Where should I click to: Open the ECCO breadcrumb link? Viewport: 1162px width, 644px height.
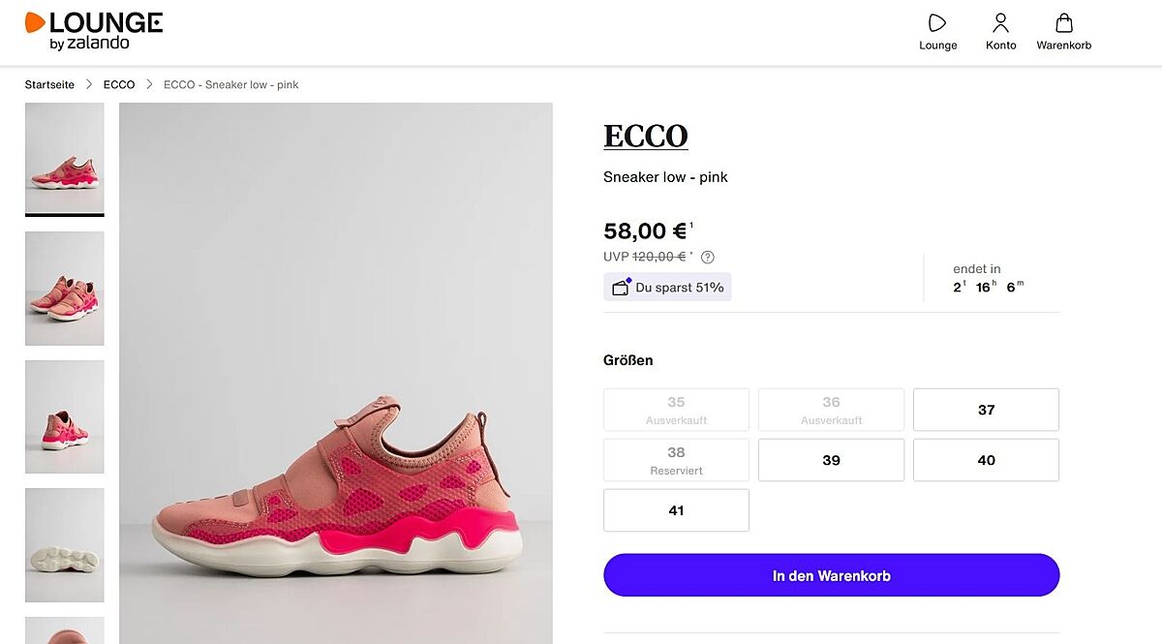pyautogui.click(x=119, y=85)
